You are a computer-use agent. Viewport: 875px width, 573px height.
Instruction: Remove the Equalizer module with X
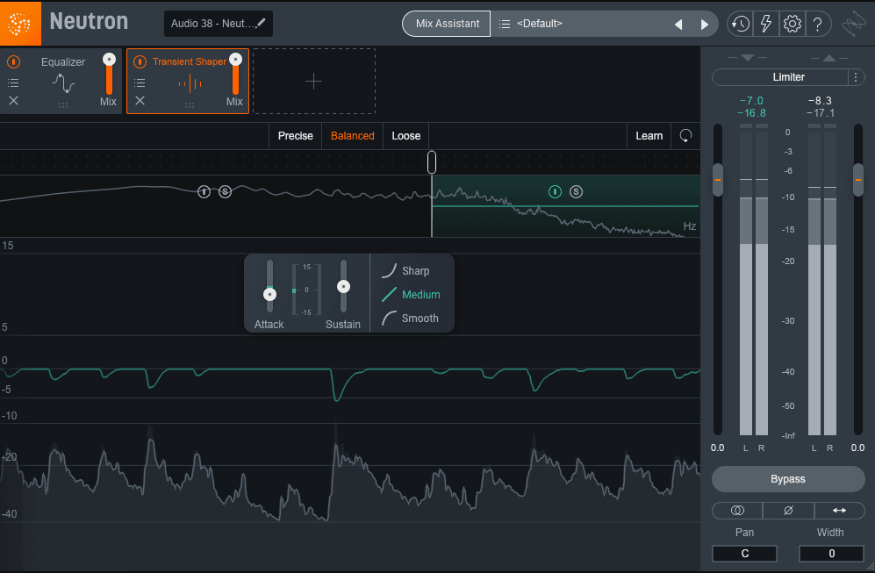click(13, 100)
